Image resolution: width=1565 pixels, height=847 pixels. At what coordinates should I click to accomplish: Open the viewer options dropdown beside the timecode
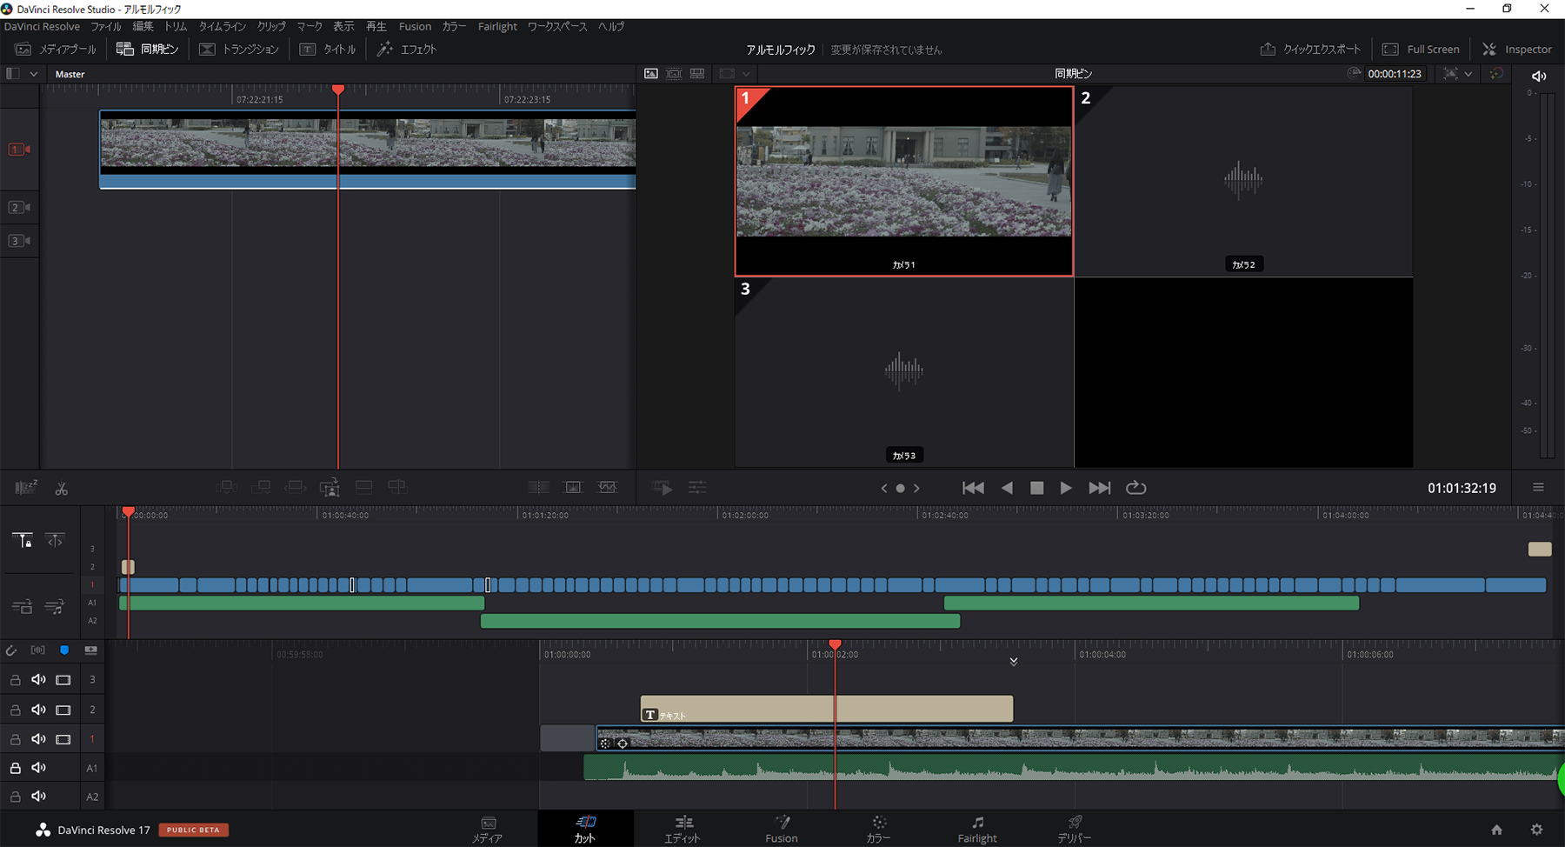1468,74
